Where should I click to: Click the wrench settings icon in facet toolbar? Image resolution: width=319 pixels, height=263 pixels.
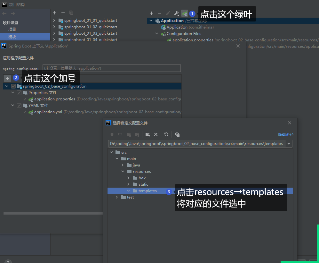tap(176, 13)
